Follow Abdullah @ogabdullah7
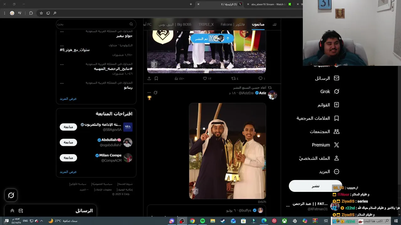The image size is (401, 225). [x=68, y=142]
